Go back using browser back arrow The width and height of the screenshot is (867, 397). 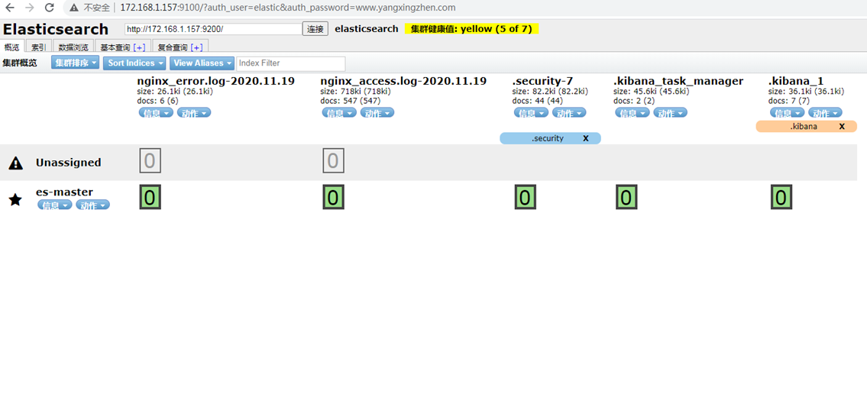pyautogui.click(x=9, y=8)
